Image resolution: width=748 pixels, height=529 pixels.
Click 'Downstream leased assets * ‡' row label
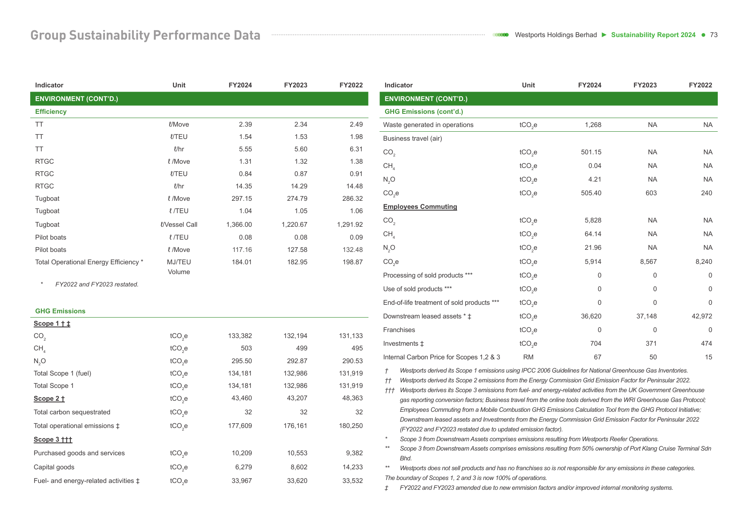[427, 316]
